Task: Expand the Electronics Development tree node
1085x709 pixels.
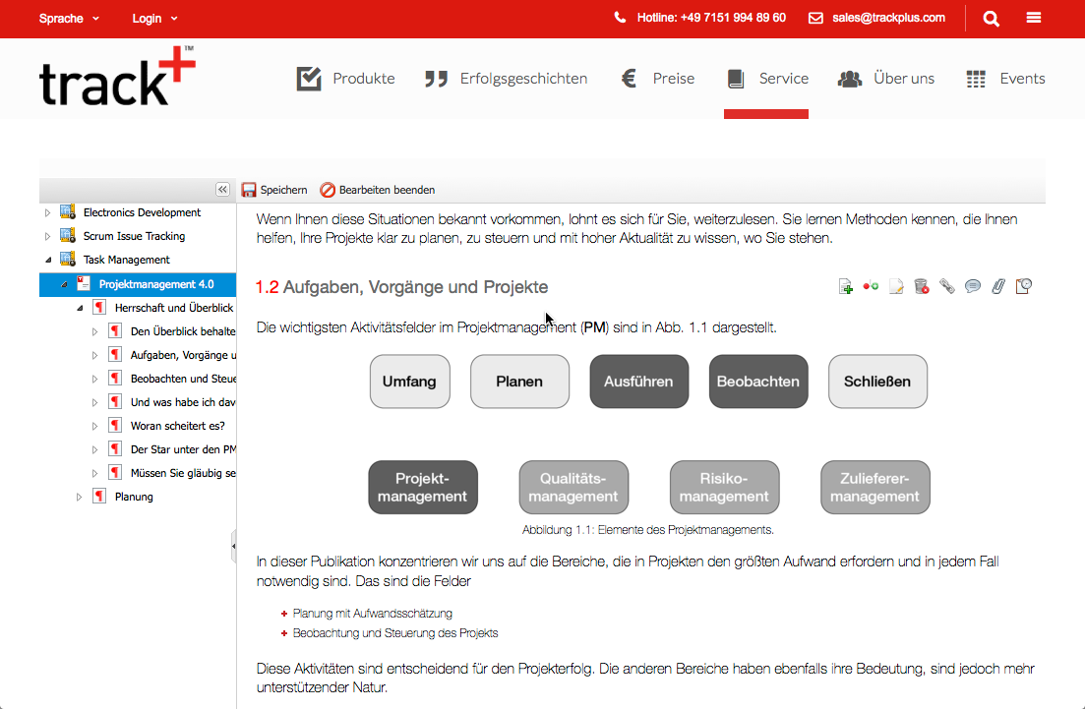Action: (x=47, y=212)
